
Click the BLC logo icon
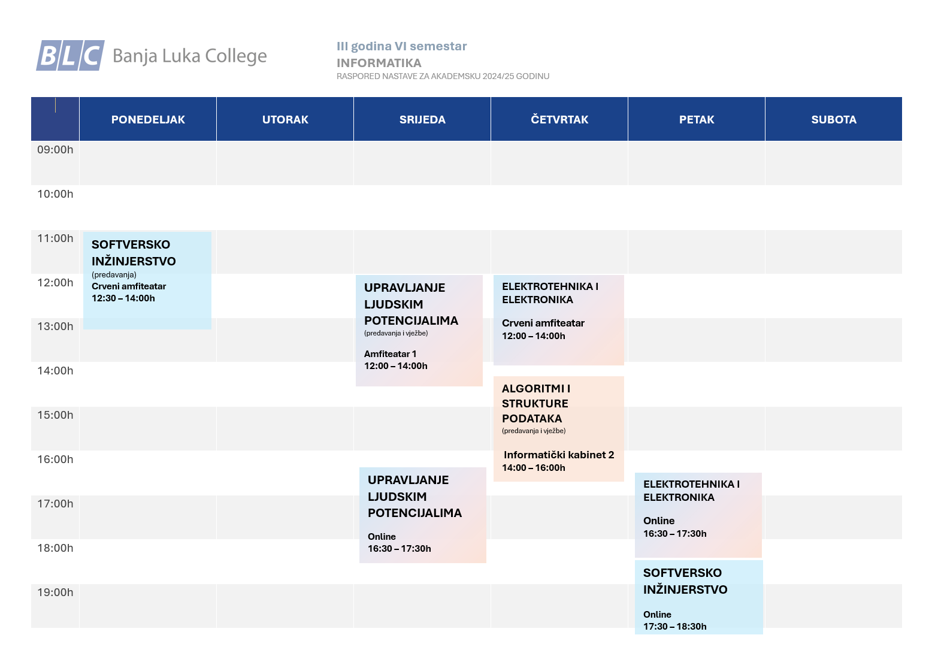(70, 55)
